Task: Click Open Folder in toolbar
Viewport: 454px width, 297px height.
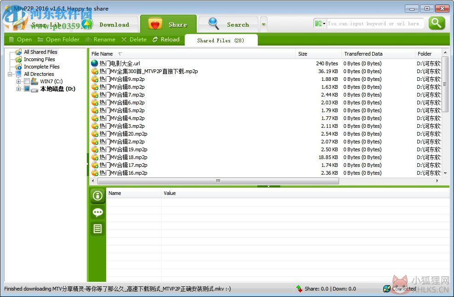Action: pyautogui.click(x=58, y=40)
